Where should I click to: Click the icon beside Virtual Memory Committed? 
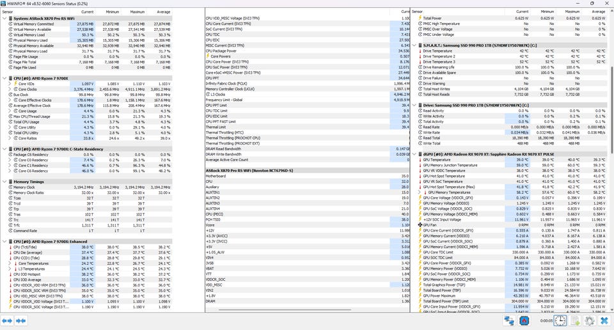click(11, 24)
